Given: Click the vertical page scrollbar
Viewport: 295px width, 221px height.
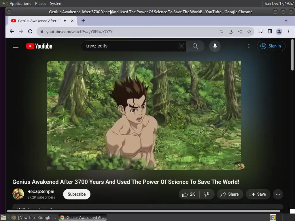Looking at the screenshot, I should (292, 55).
